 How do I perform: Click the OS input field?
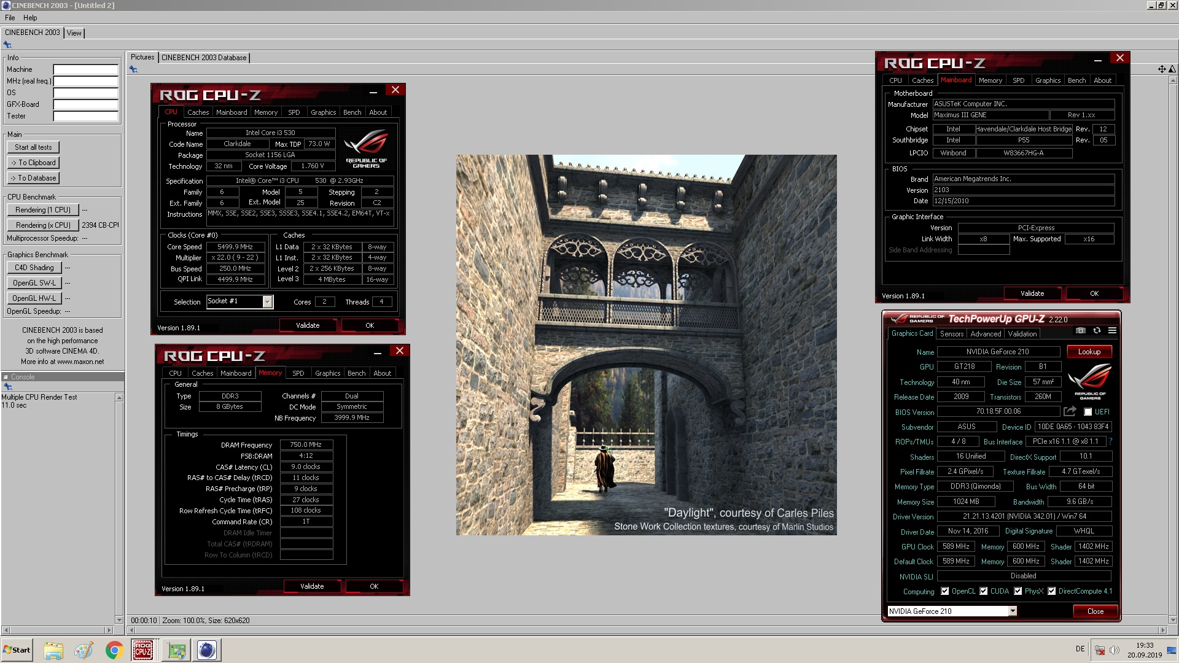click(x=85, y=93)
